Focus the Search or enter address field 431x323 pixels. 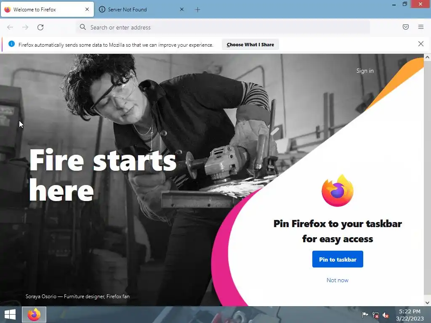223,27
